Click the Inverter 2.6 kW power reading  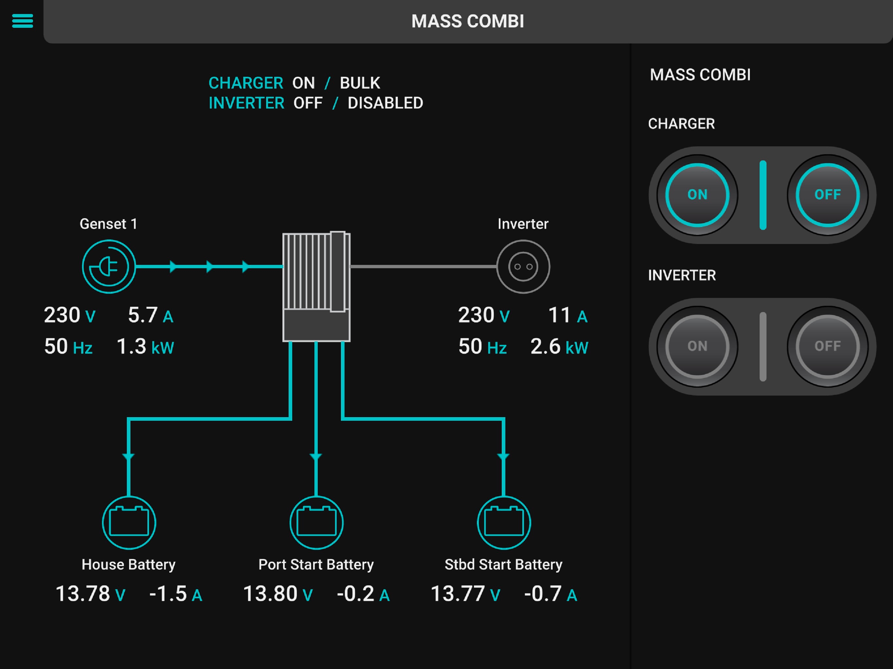point(559,347)
